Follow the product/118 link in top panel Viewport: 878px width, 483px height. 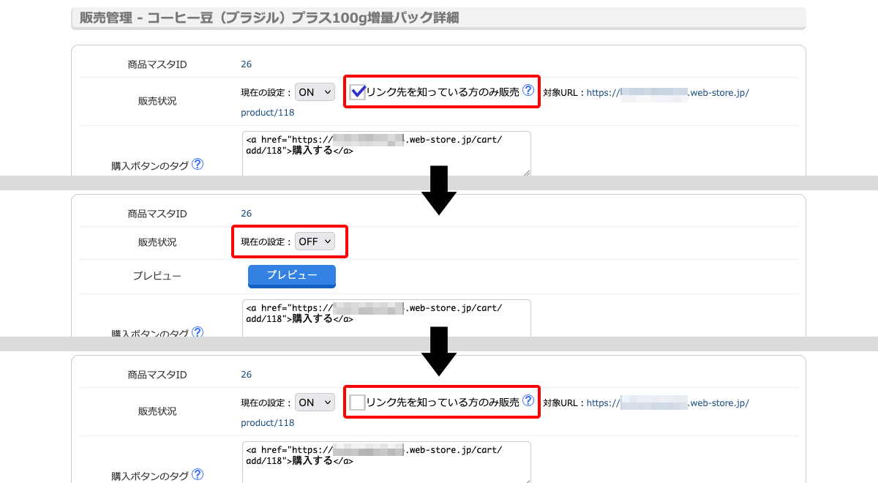267,113
